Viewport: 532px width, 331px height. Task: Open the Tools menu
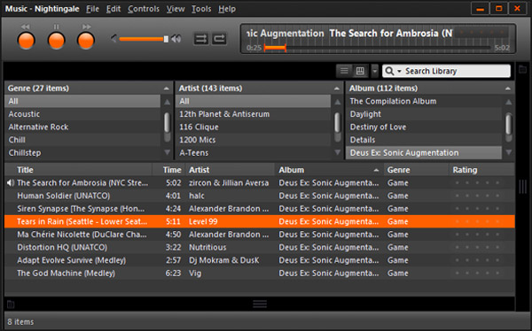click(x=201, y=9)
